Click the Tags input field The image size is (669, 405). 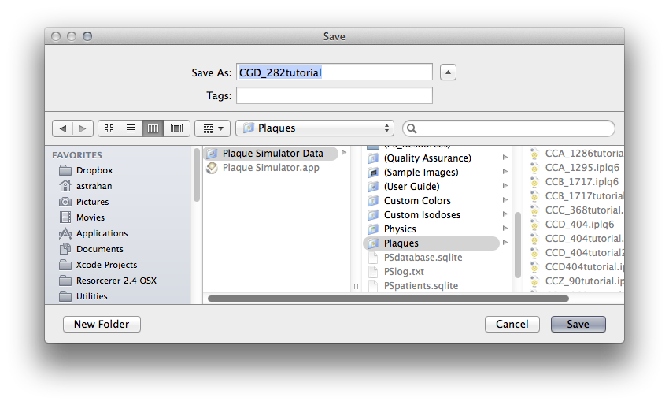pos(334,95)
